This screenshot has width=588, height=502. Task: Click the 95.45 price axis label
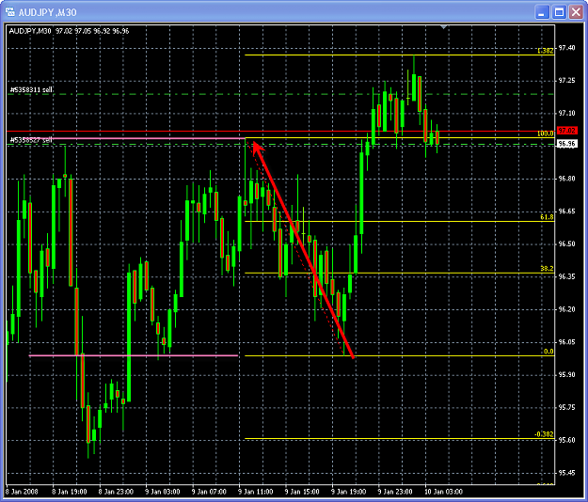566,473
